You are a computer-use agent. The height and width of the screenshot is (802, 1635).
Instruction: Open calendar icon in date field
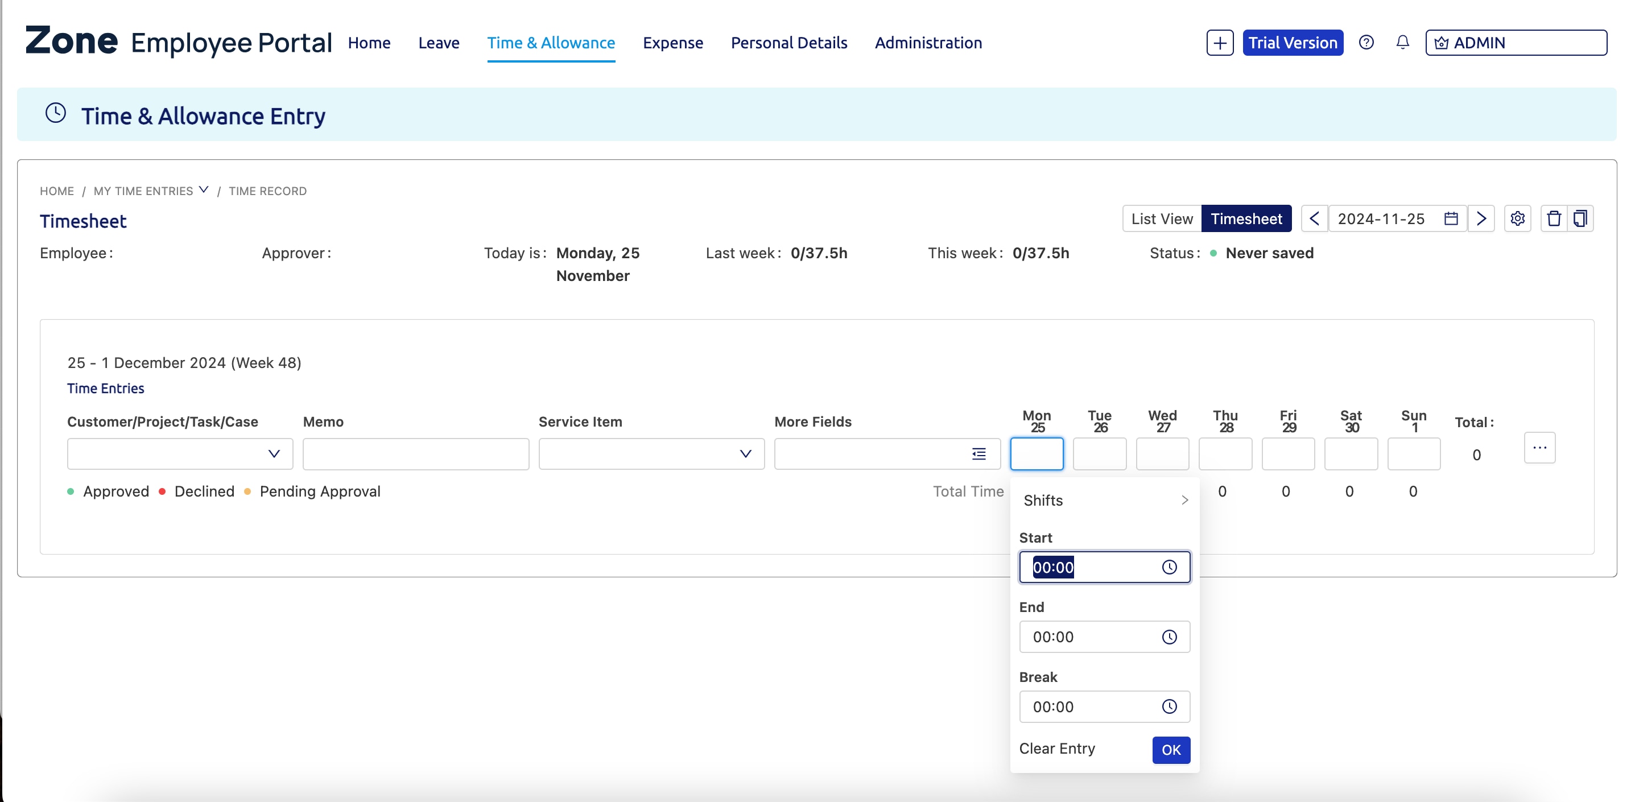click(x=1450, y=219)
